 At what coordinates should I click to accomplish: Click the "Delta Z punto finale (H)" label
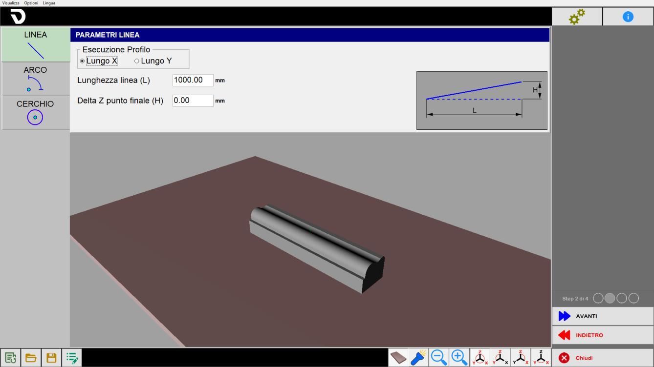(120, 101)
